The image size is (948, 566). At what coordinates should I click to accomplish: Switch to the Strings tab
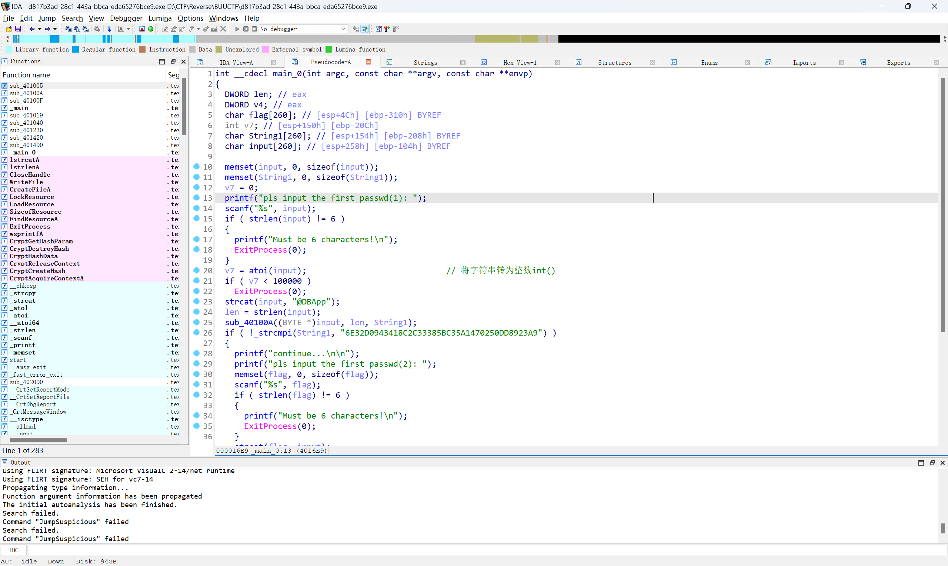click(x=425, y=63)
